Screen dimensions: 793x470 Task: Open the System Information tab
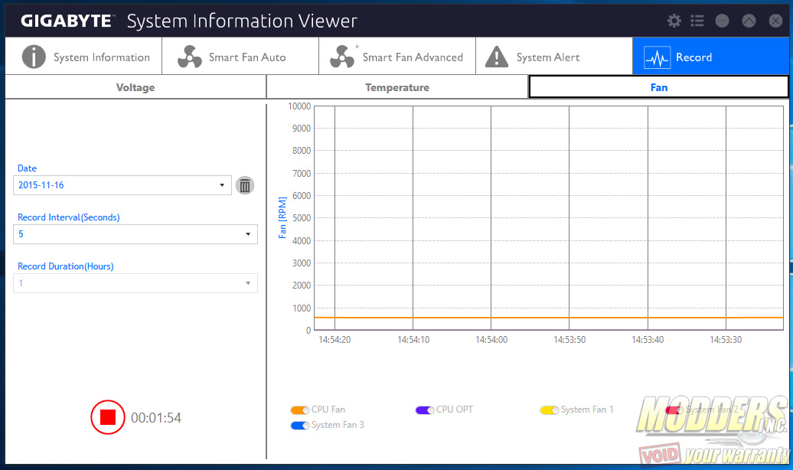(83, 56)
